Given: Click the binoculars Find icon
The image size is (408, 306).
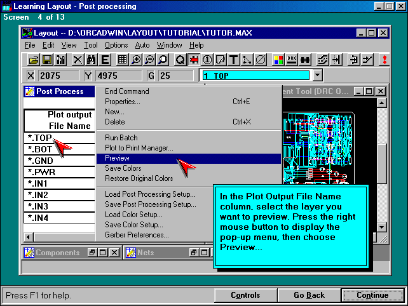Looking at the screenshot, I should click(91, 60).
